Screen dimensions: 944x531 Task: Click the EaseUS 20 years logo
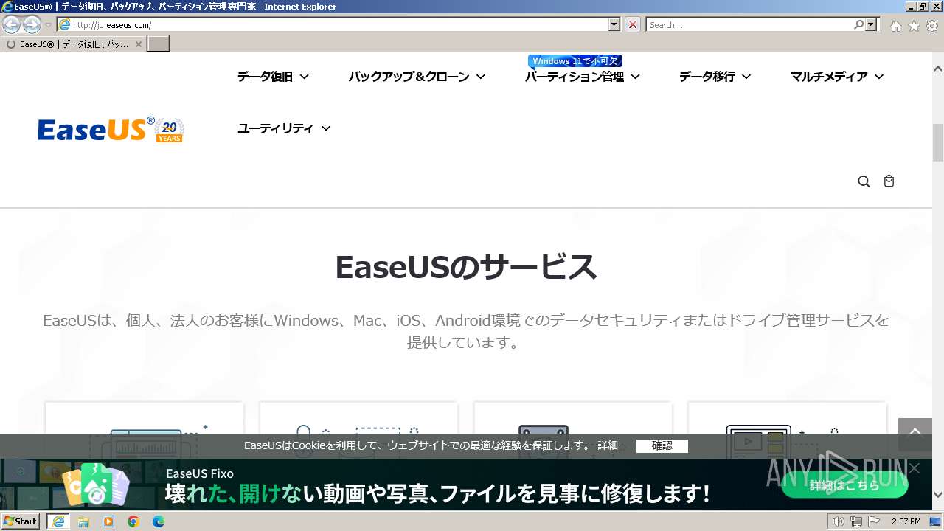(111, 129)
